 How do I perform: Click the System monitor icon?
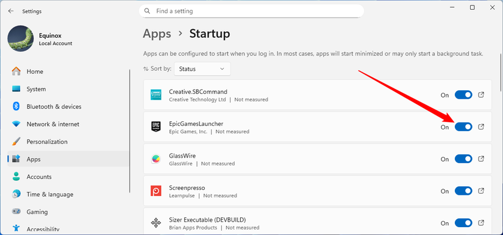(16, 89)
